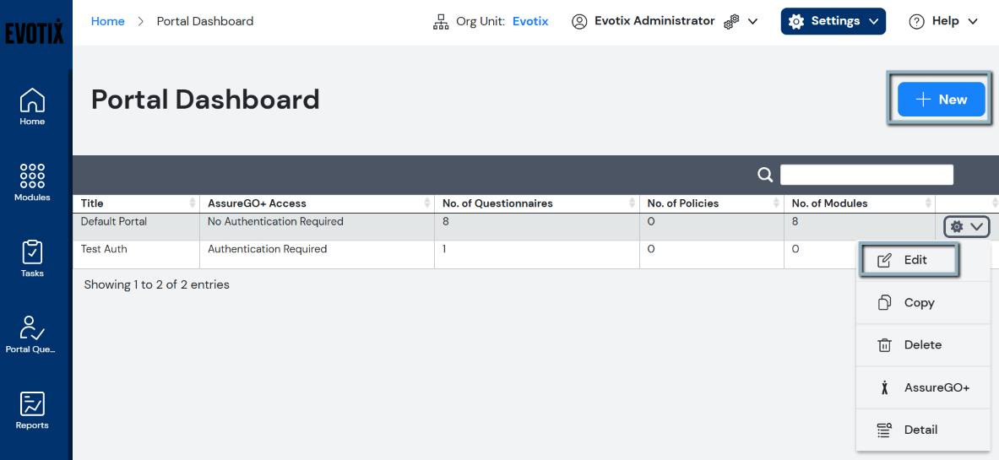Open the Settings dropdown
The image size is (999, 460).
(833, 22)
